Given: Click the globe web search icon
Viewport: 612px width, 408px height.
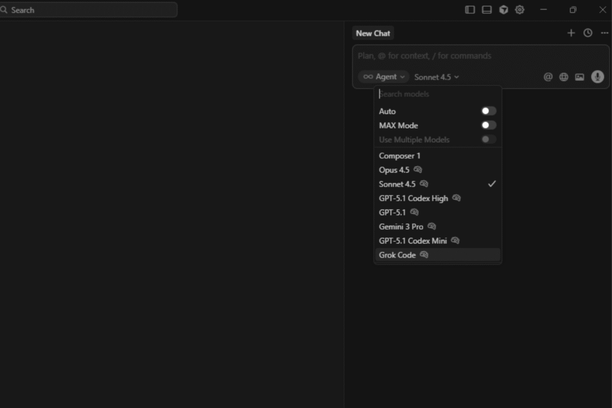Looking at the screenshot, I should click(x=564, y=76).
